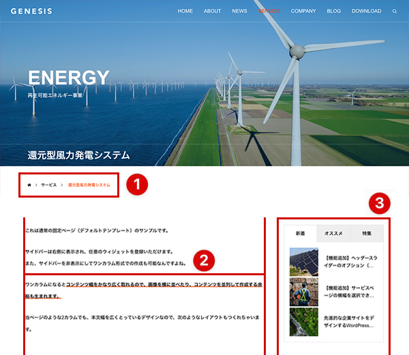The width and height of the screenshot is (409, 355).
Task: Click the サービス breadcrumb link
Action: click(49, 185)
